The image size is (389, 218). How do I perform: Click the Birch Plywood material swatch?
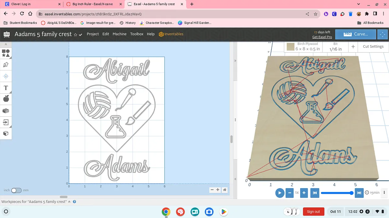[x=290, y=47]
